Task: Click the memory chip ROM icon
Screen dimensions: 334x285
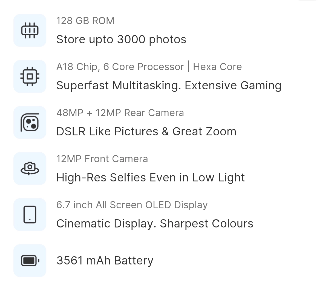Action: click(x=30, y=30)
